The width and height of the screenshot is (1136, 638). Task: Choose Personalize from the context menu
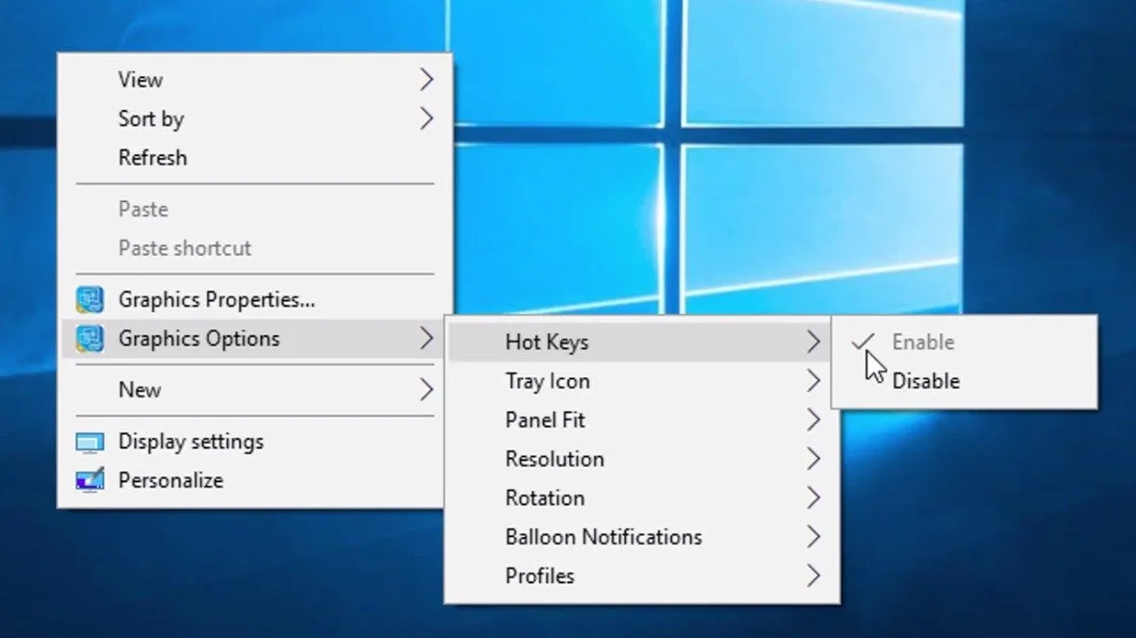[254, 481]
